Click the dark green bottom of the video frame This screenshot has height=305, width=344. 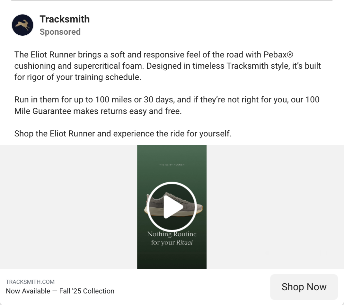click(x=172, y=260)
